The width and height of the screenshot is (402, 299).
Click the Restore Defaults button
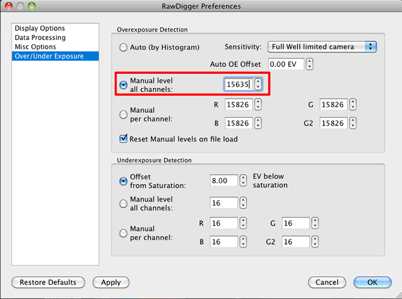coord(48,282)
